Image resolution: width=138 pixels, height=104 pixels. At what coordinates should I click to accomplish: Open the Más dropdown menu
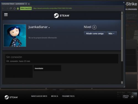click(112, 34)
